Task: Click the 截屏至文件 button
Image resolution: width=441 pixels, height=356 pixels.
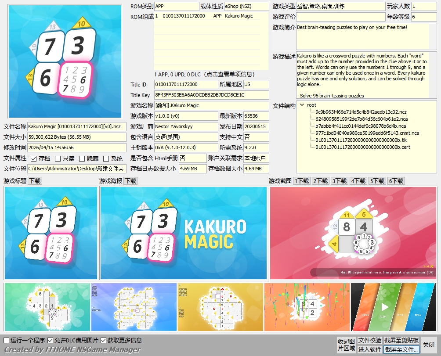Action: pyautogui.click(x=401, y=349)
